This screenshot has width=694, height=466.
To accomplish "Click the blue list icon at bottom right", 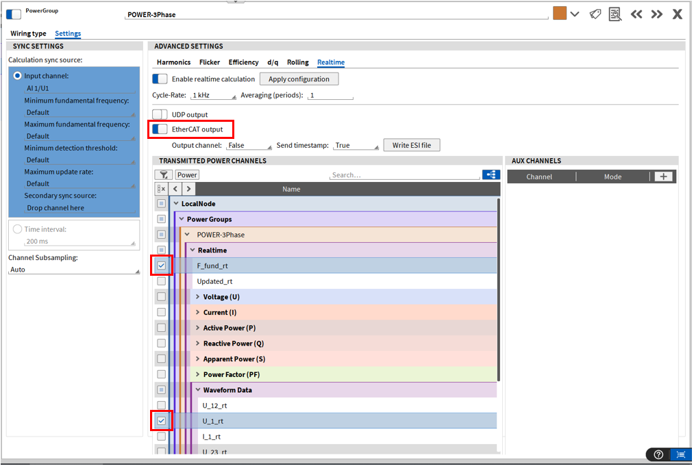I will (681, 454).
